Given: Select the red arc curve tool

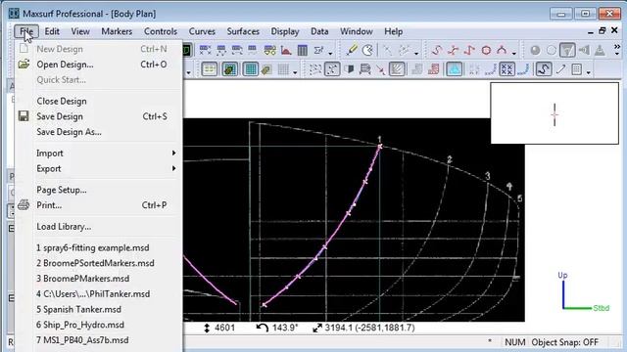Looking at the screenshot, I should (502, 50).
